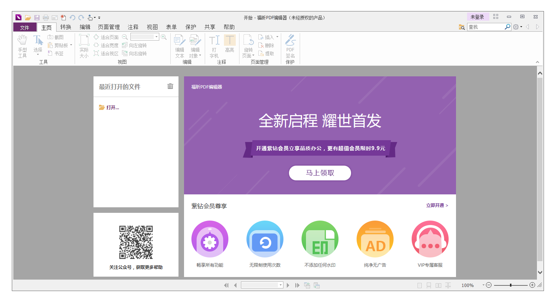This screenshot has width=558, height=308.
Task: Switch to the 转换 tab
Action: [x=66, y=27]
